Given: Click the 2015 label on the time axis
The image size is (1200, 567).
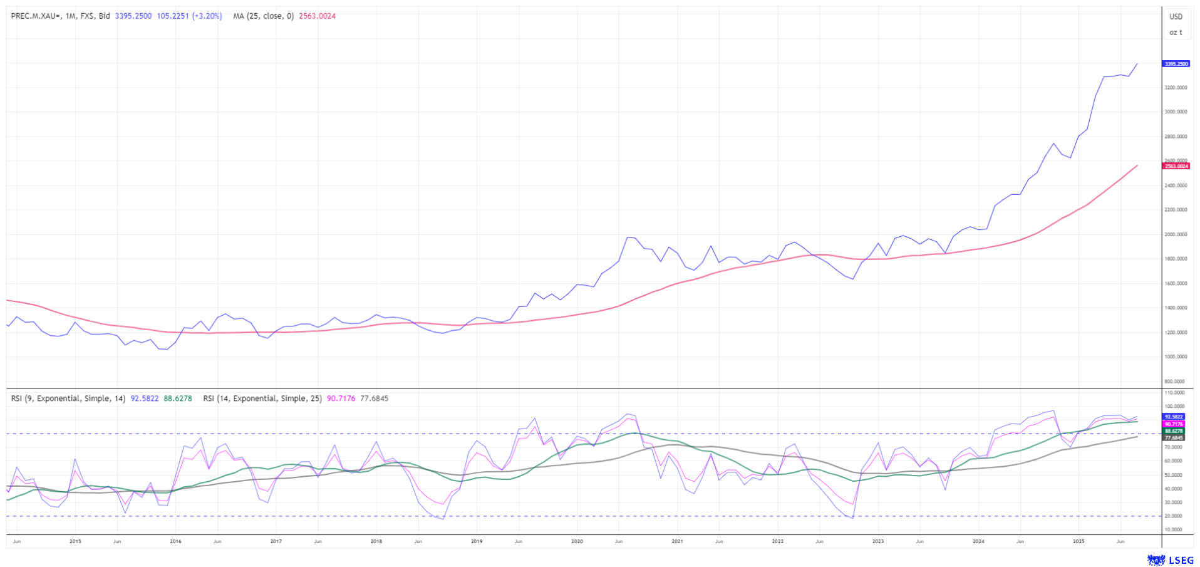Looking at the screenshot, I should [x=75, y=541].
